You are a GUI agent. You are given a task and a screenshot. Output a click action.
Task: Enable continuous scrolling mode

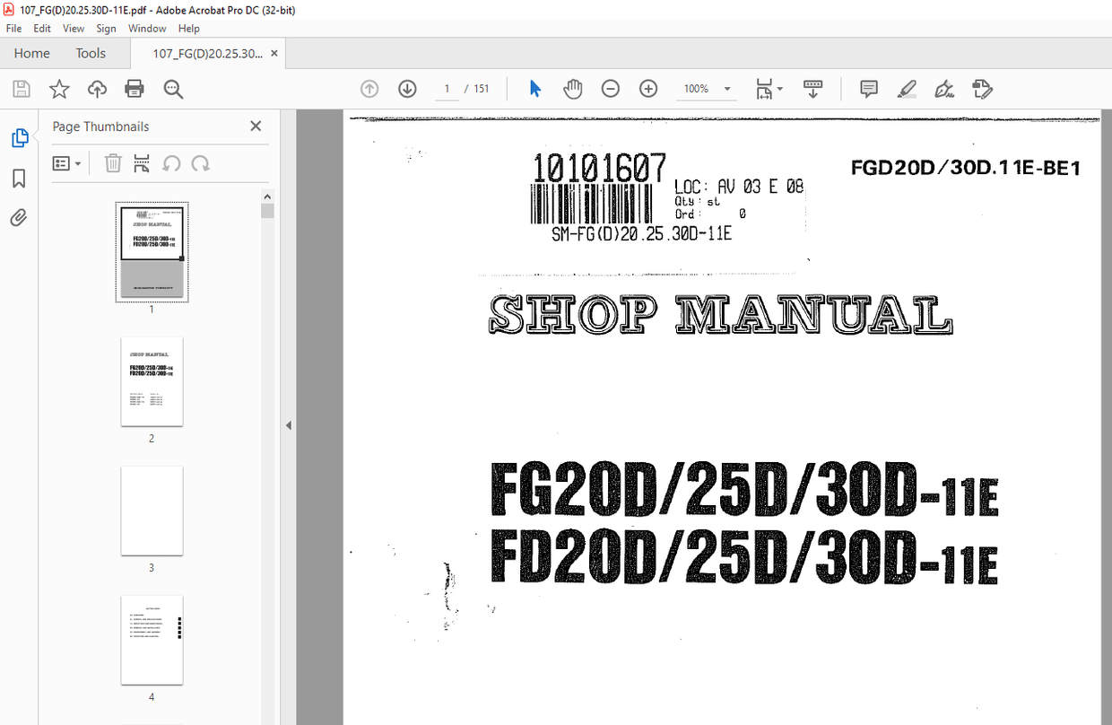[813, 88]
